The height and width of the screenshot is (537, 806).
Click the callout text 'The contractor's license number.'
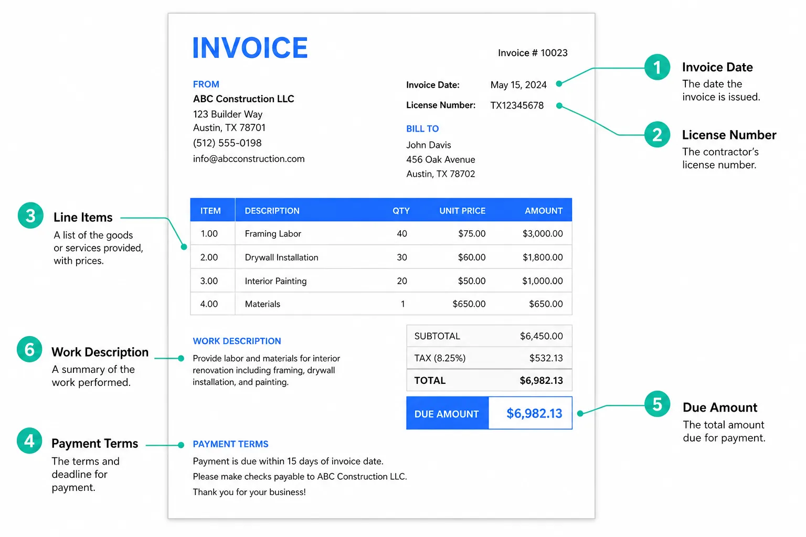[720, 158]
